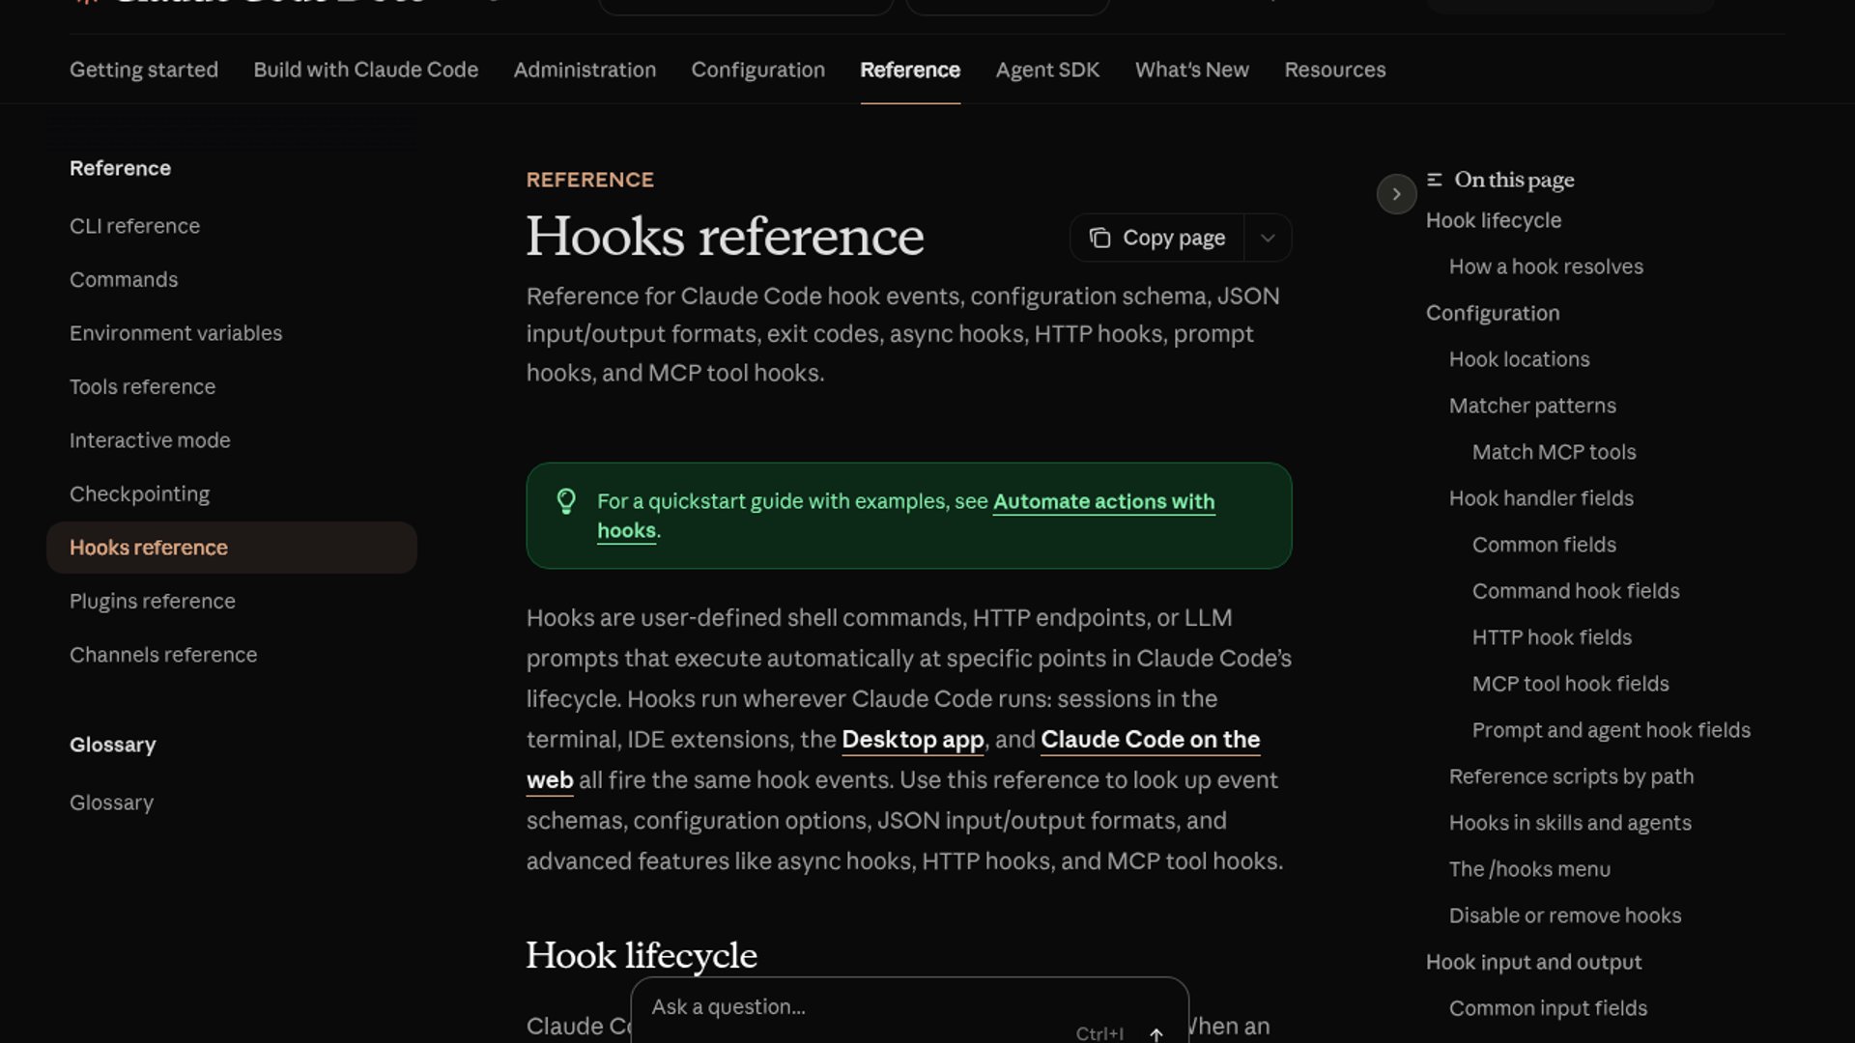Jump to Hook lifecycle in page outline
This screenshot has width=1855, height=1043.
click(1494, 220)
